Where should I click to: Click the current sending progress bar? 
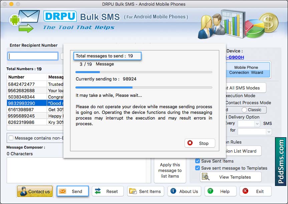point(144,87)
